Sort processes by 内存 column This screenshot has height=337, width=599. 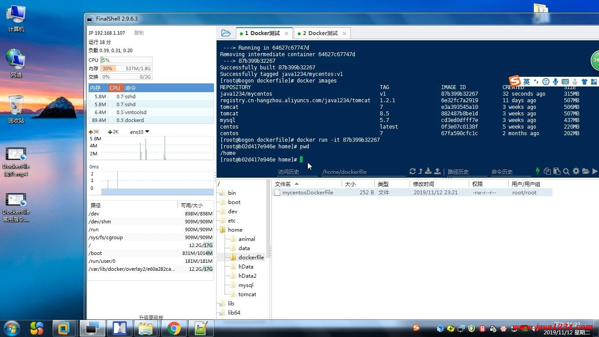[98, 88]
